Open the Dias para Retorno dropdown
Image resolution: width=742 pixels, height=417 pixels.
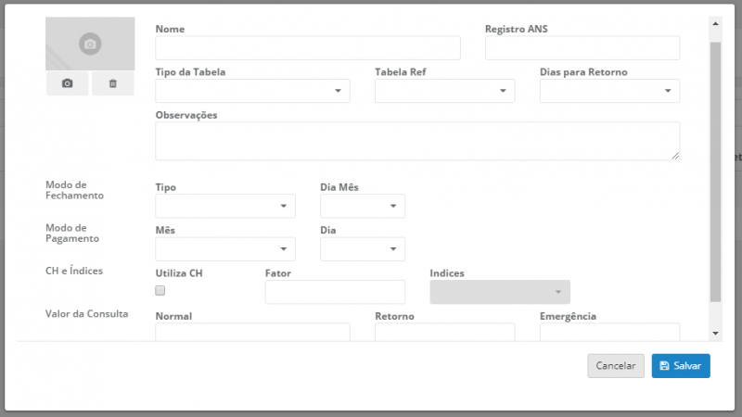coord(609,91)
